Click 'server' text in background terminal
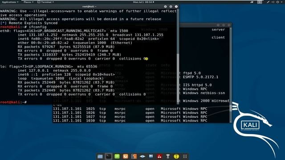285x160 pixels. click(x=218, y=30)
